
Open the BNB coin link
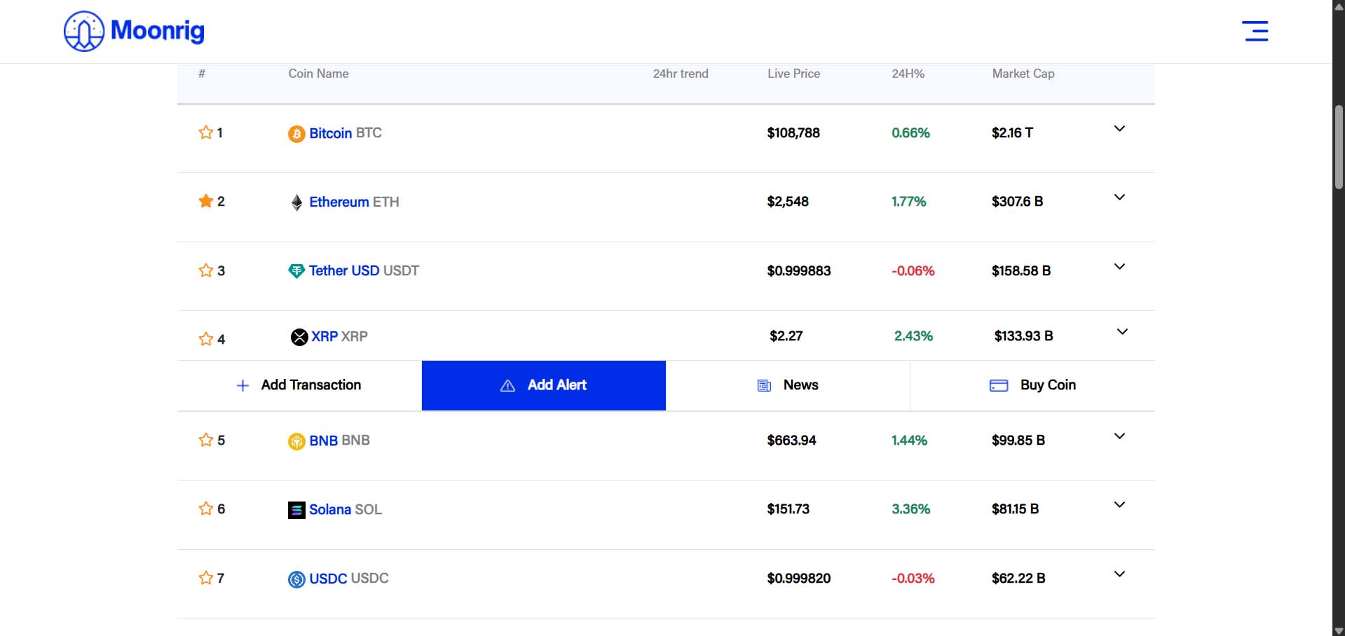click(x=323, y=441)
